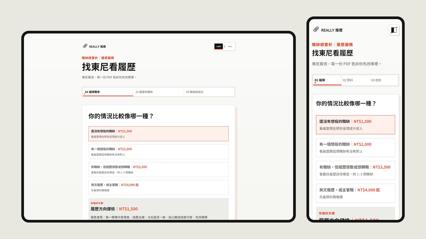
Task: Select the NT$4,000 起 card in the mobile view
Action: point(355,193)
